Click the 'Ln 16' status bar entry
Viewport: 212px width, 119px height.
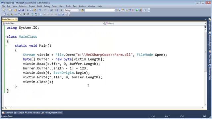[152, 116]
